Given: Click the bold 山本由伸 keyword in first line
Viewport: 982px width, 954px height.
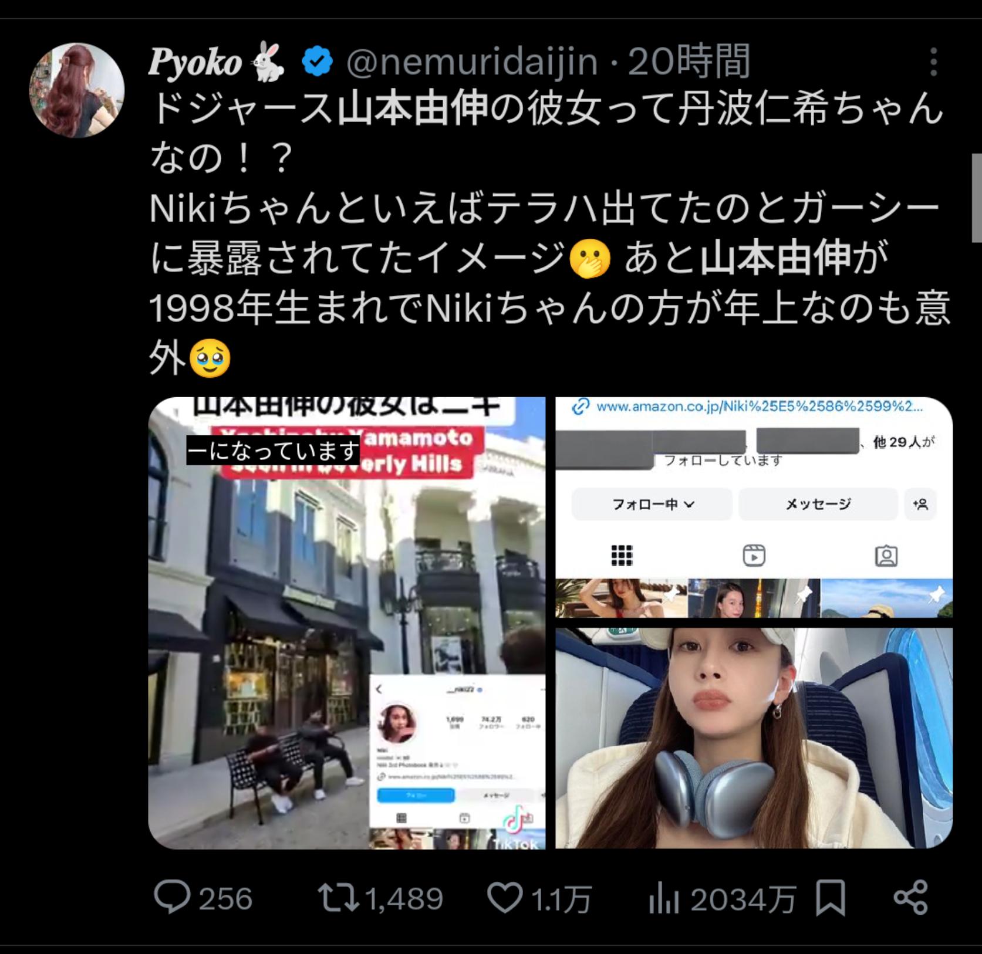Looking at the screenshot, I should tap(413, 109).
